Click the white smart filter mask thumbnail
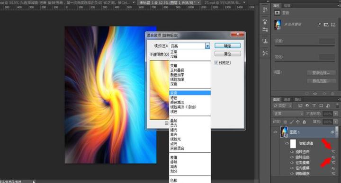This screenshot has height=183, width=341. (x=293, y=143)
